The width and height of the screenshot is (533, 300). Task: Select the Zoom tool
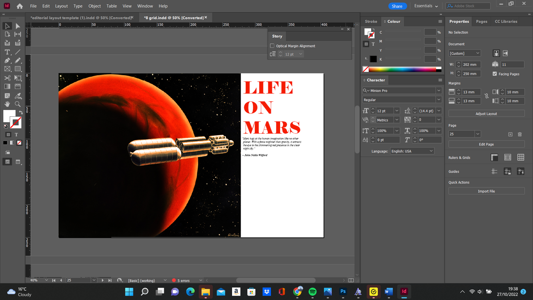17,104
